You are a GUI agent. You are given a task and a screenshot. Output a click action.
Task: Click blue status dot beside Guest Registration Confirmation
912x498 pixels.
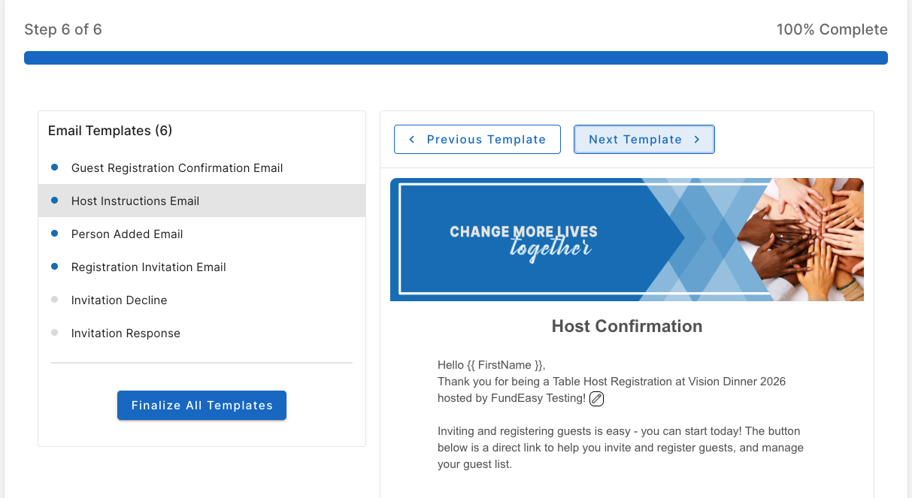coord(54,168)
